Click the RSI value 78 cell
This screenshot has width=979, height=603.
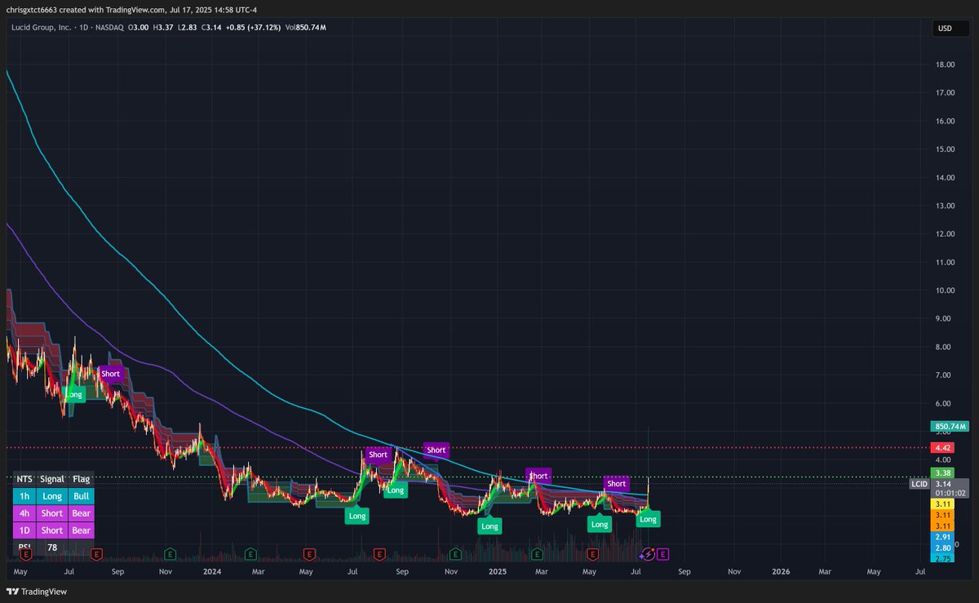(52, 548)
